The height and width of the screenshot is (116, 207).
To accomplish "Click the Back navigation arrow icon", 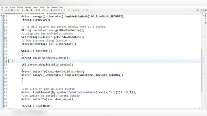I will [79, 10].
